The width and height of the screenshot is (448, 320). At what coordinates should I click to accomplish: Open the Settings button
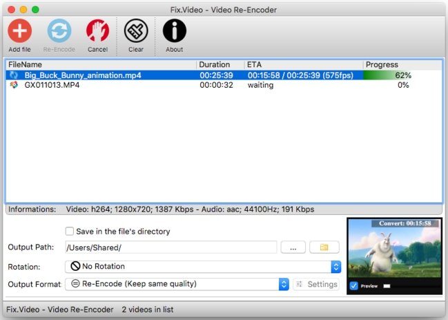pos(316,284)
